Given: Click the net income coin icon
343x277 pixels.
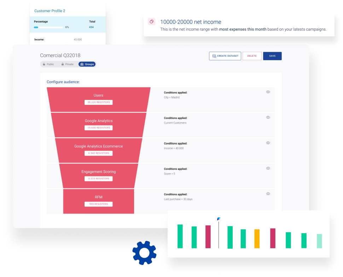Looking at the screenshot, I should [151, 22].
